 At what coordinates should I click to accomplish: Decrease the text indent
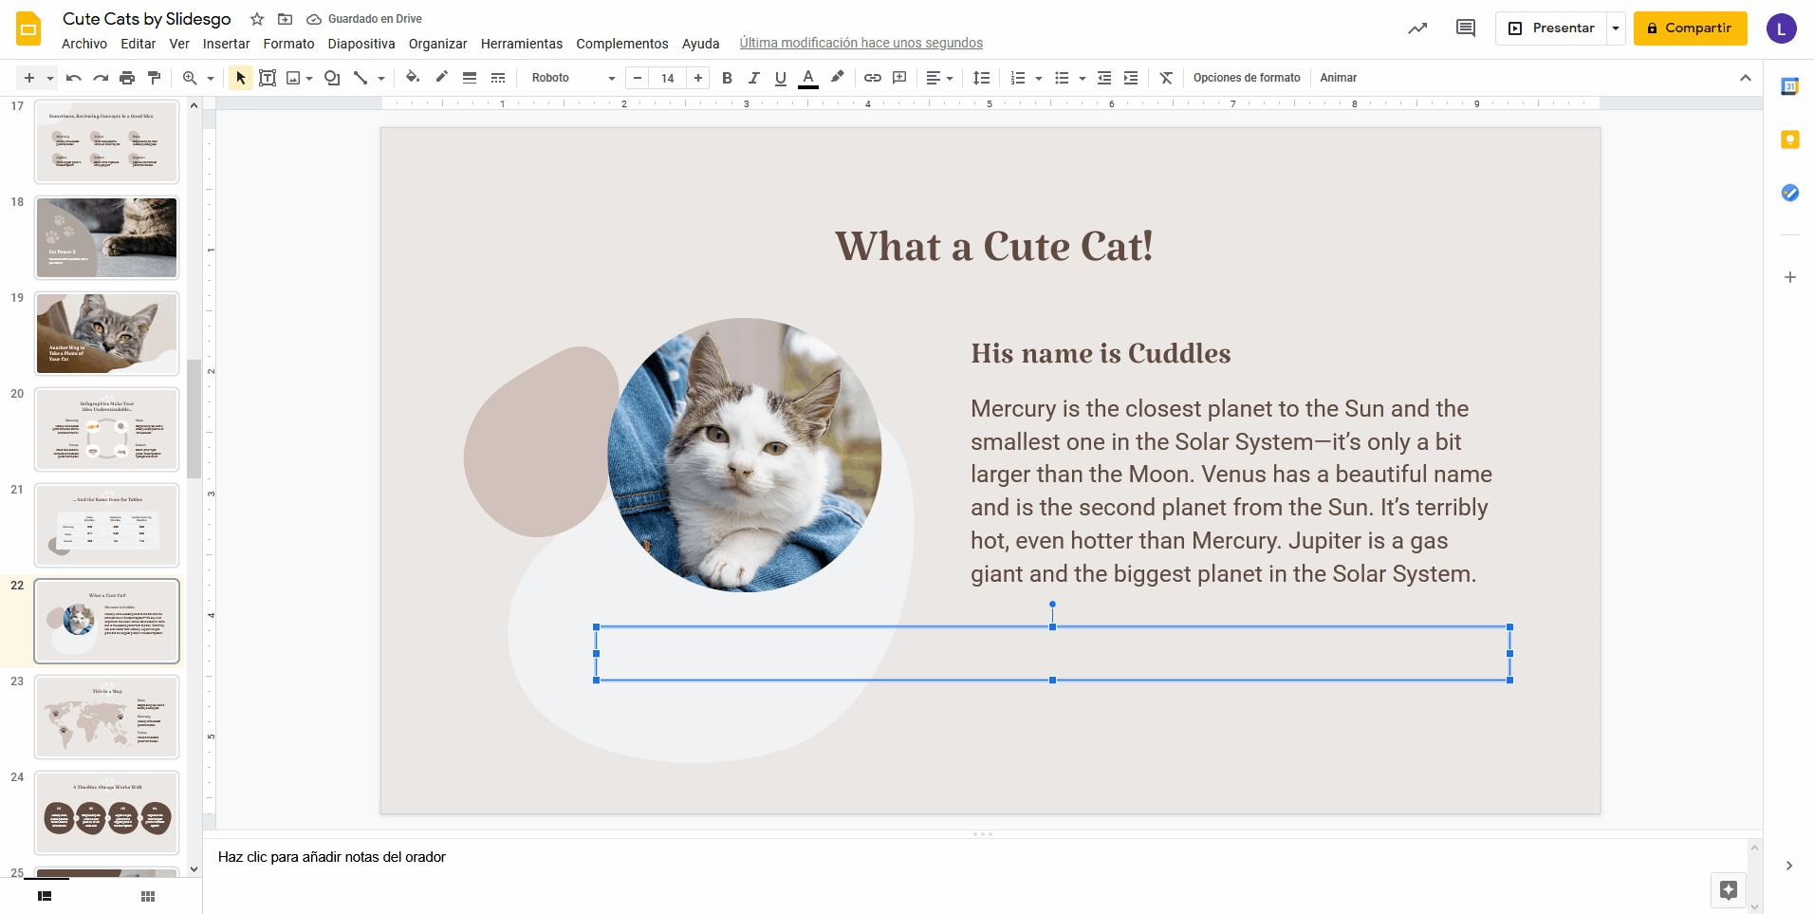1104,78
